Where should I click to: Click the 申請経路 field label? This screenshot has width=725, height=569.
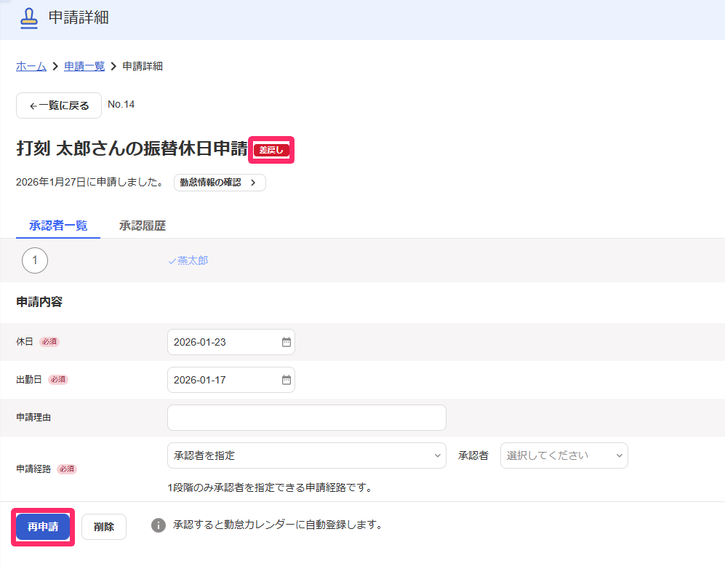[33, 469]
